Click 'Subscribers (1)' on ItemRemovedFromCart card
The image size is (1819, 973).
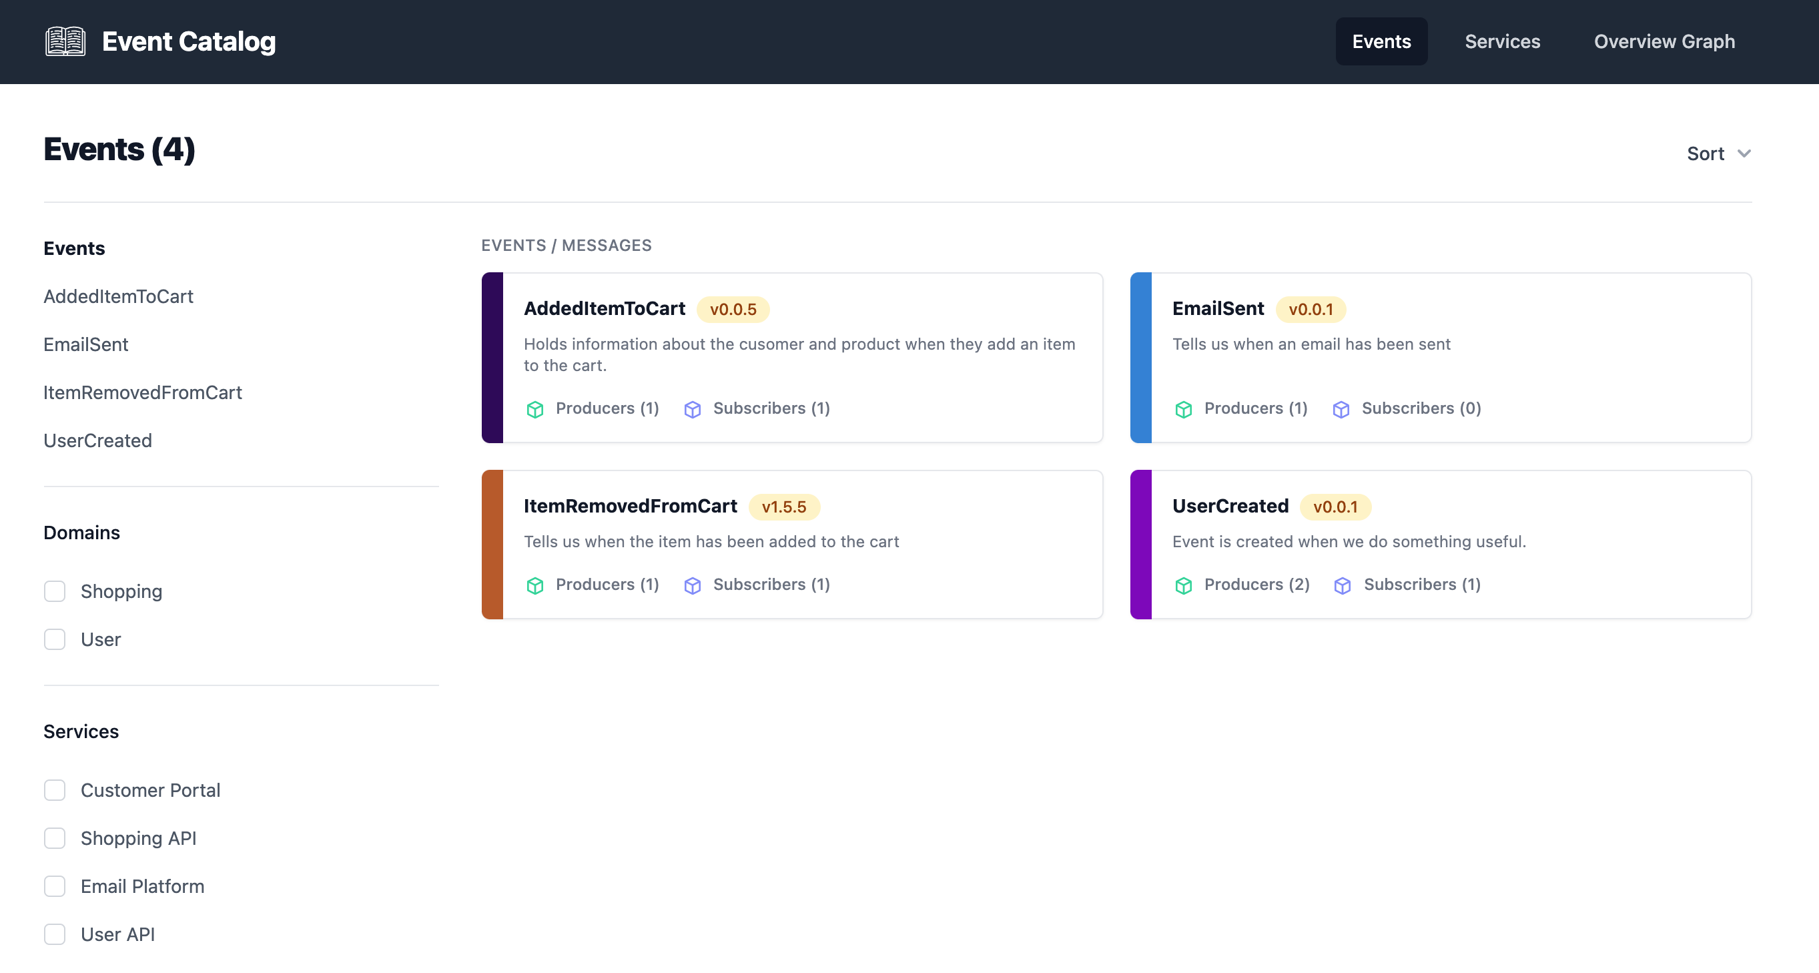[x=771, y=585]
